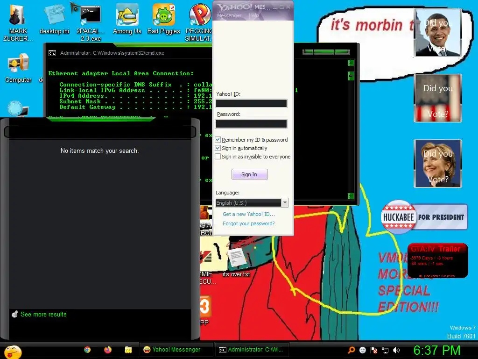Switch to Yahoo! Messenger taskbar button
Viewport: 478px width, 359px height.
pyautogui.click(x=176, y=350)
